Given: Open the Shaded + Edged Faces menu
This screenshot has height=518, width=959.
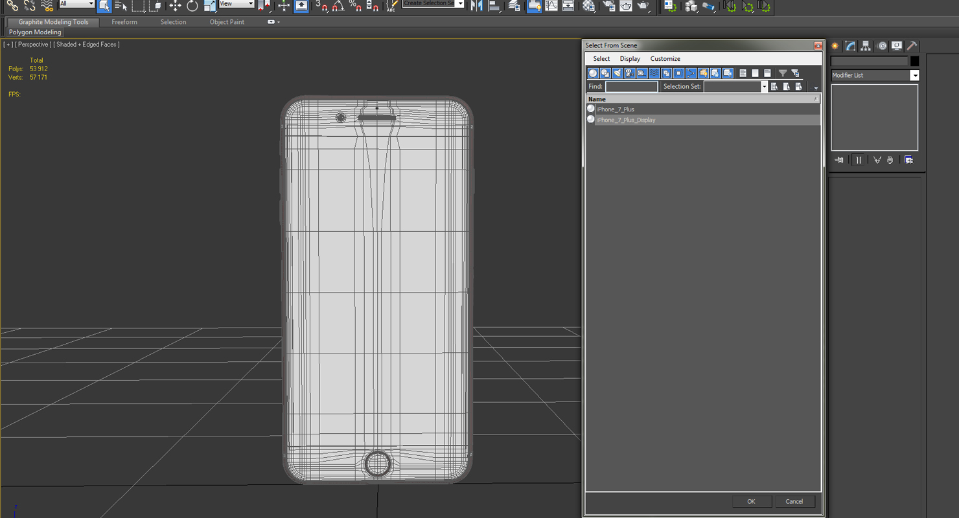Looking at the screenshot, I should pos(87,45).
